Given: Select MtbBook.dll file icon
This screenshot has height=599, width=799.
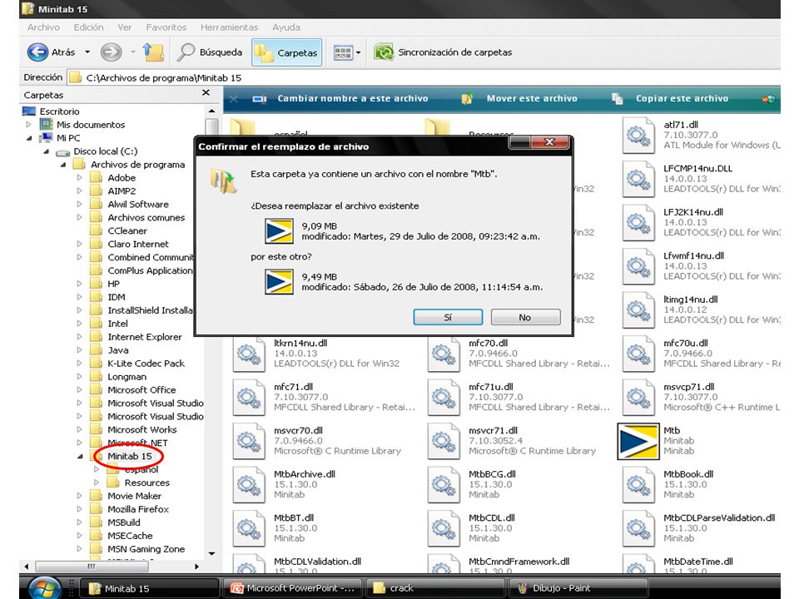Looking at the screenshot, I should [x=638, y=484].
